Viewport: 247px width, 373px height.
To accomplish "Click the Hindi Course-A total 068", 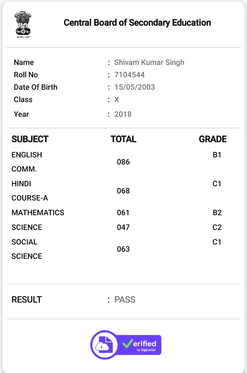I will 123,191.
